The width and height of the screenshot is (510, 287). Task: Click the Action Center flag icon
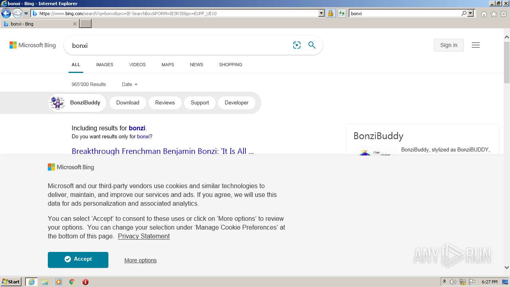pos(472,282)
